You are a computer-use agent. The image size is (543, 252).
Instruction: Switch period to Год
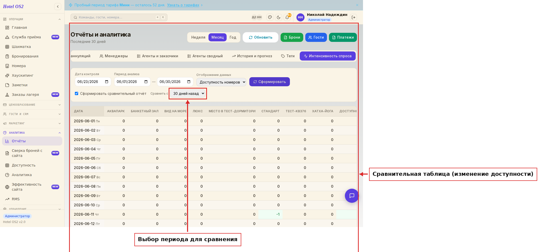point(233,37)
